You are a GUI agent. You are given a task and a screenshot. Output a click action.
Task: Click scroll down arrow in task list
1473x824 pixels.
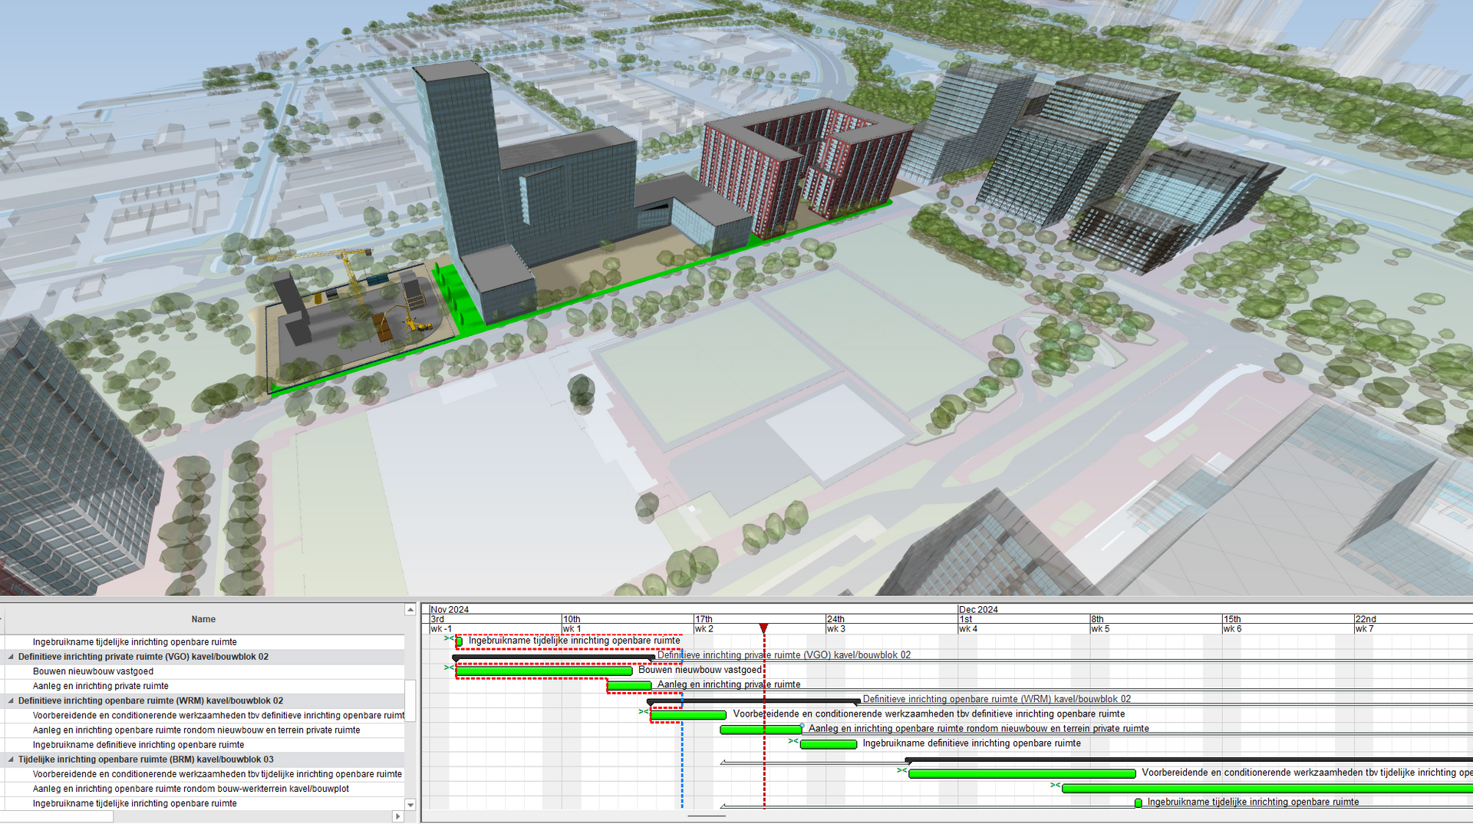(x=410, y=805)
